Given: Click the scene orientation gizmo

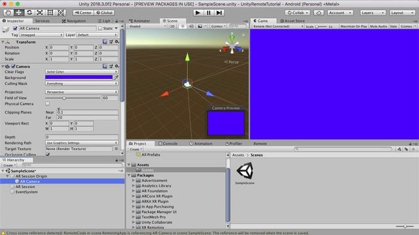Looking at the screenshot, I should [x=232, y=46].
